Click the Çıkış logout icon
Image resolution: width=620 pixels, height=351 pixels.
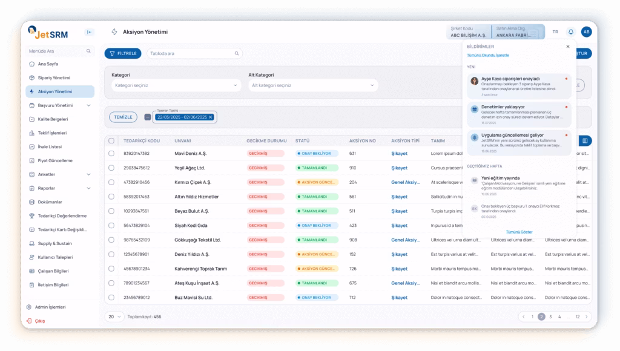tap(30, 321)
